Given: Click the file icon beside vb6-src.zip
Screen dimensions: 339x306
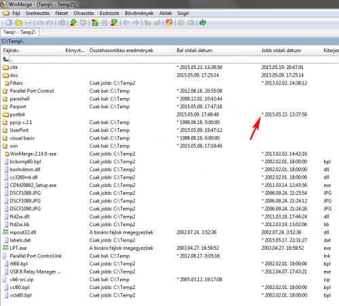Looking at the screenshot, I should point(5,280).
